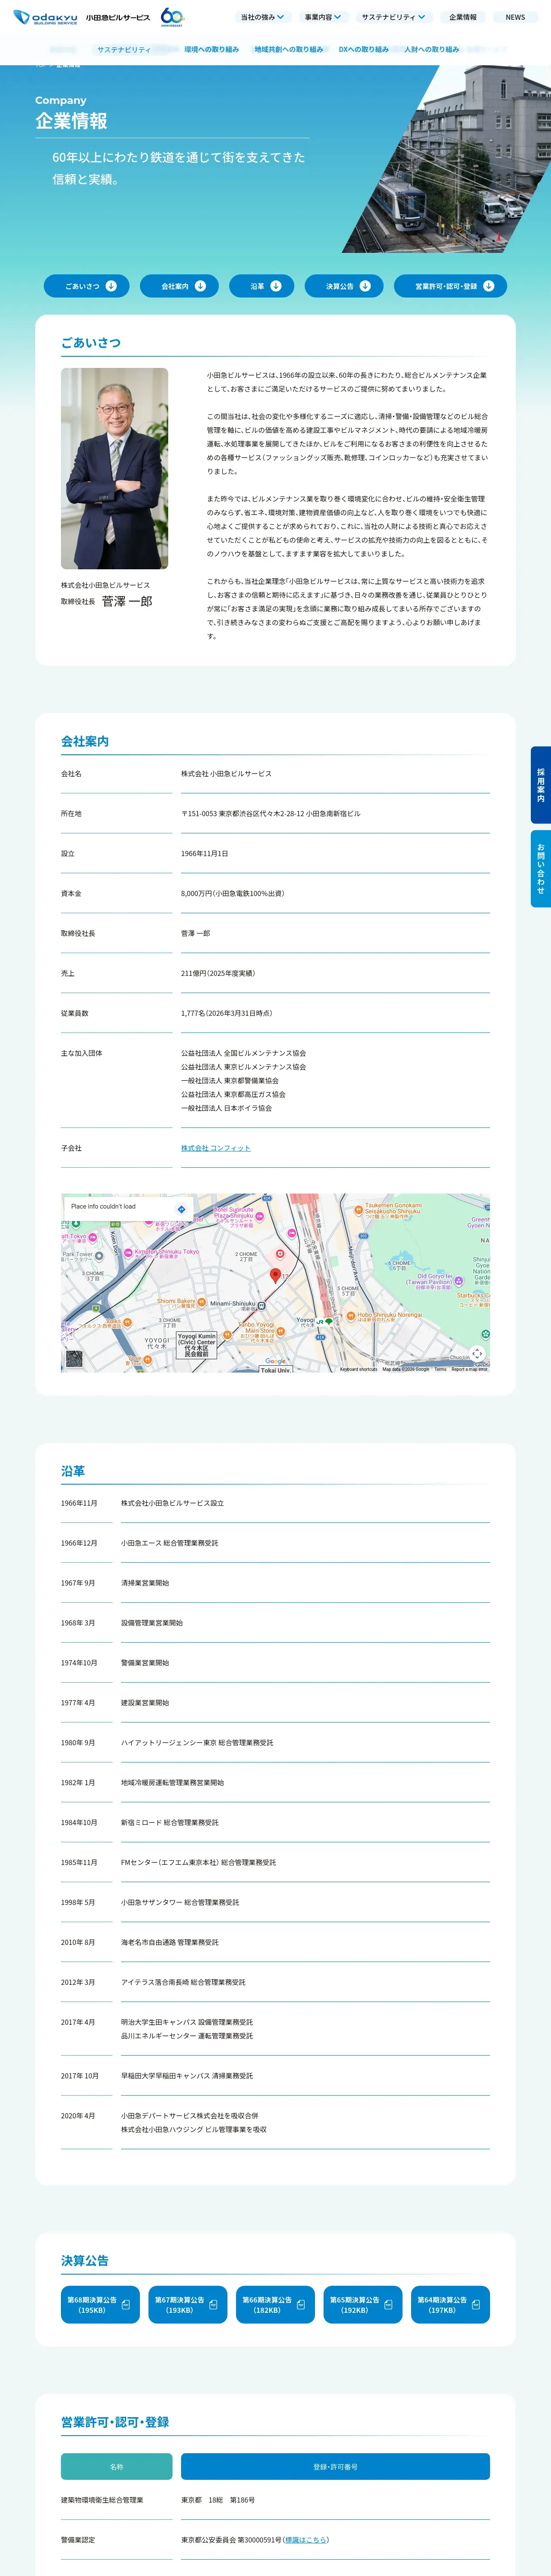Click the 海老名市自由通路 管理業務受託 entry
Viewport: 551px width, 2576px height.
pos(170,1942)
